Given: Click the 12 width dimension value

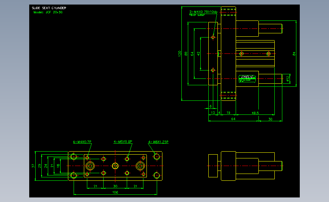Looking at the screenshot, I should coord(213,113).
